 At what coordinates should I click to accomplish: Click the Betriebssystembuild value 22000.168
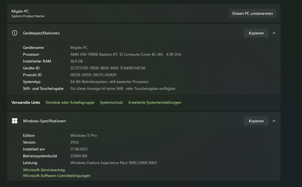point(79,156)
